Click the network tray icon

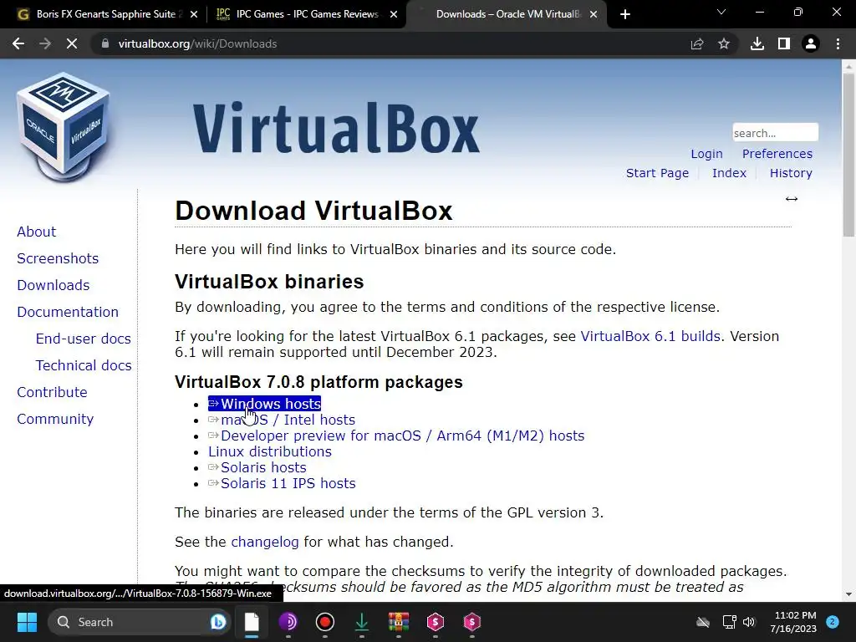click(729, 622)
